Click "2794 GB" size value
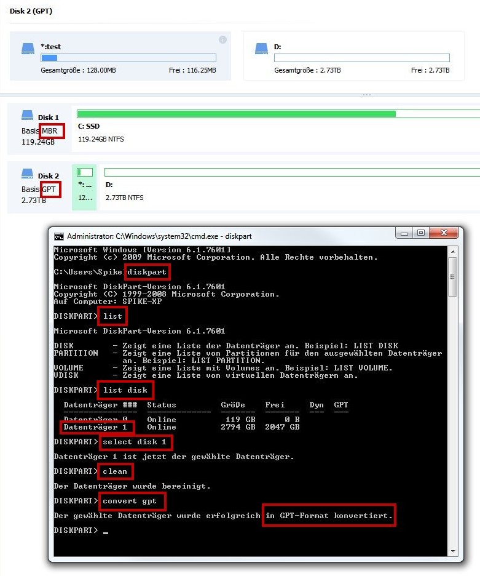Screen dimensions: 480x576 (238, 427)
